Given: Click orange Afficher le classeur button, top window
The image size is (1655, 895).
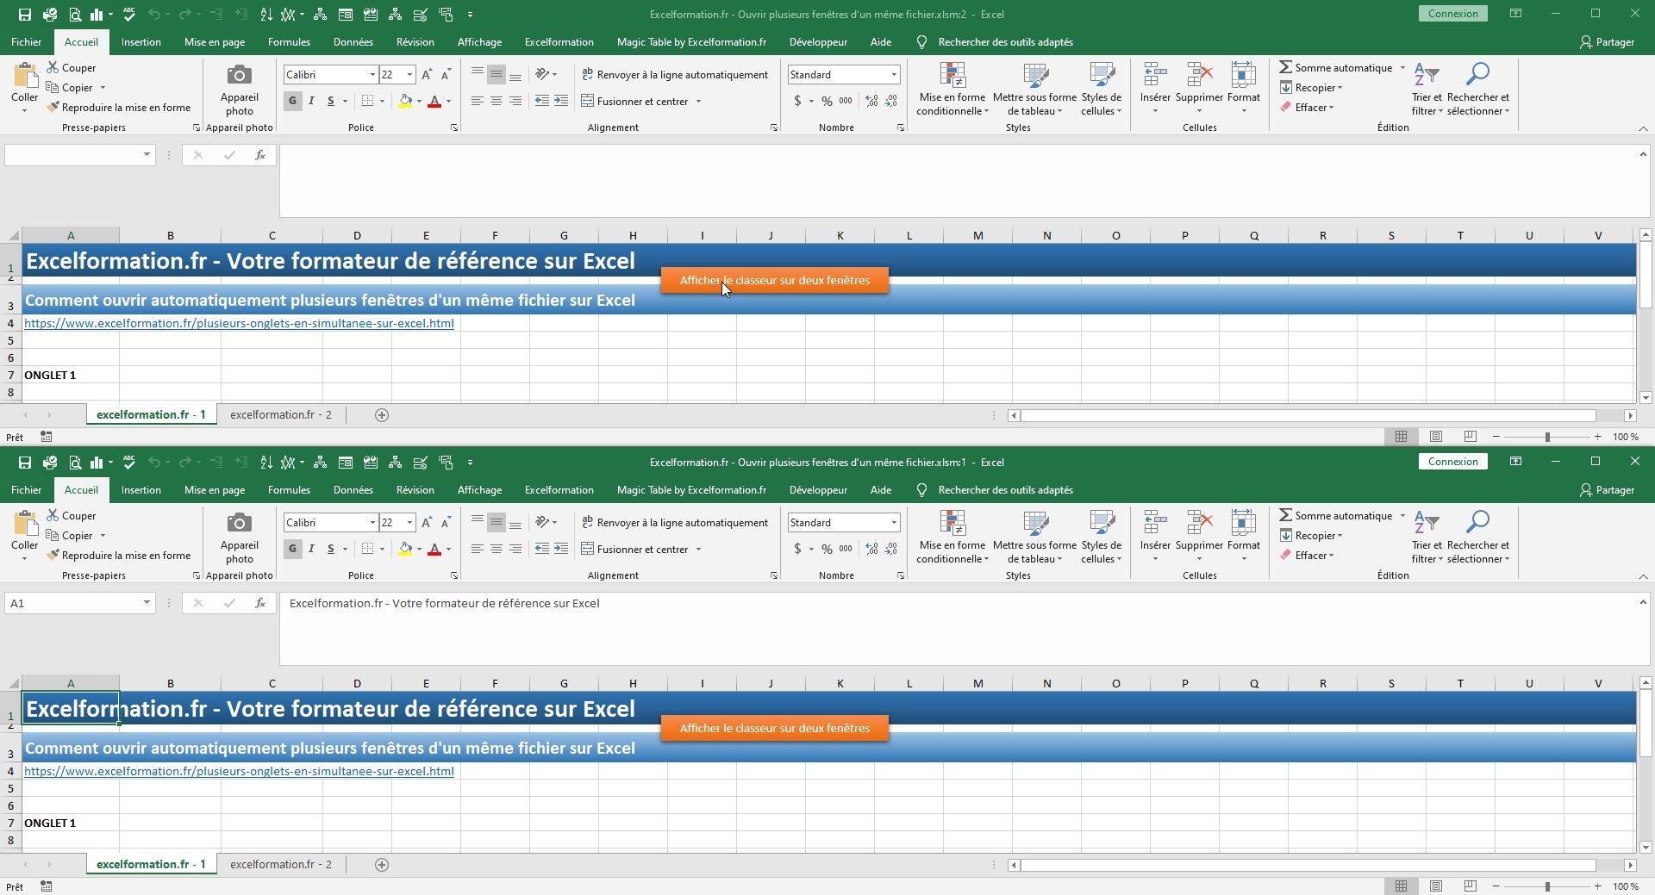Looking at the screenshot, I should [775, 280].
